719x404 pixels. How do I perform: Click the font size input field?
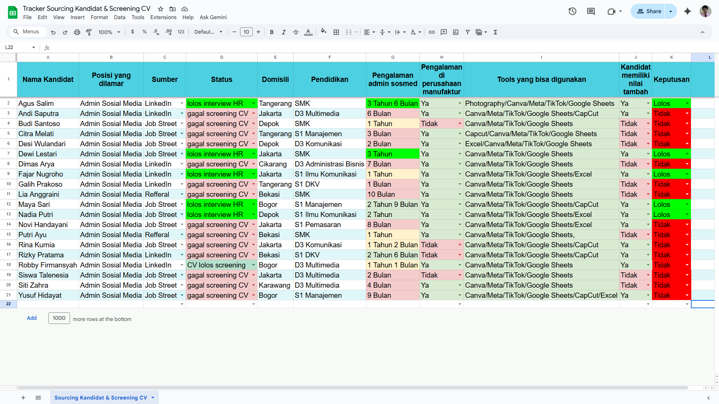(246, 32)
